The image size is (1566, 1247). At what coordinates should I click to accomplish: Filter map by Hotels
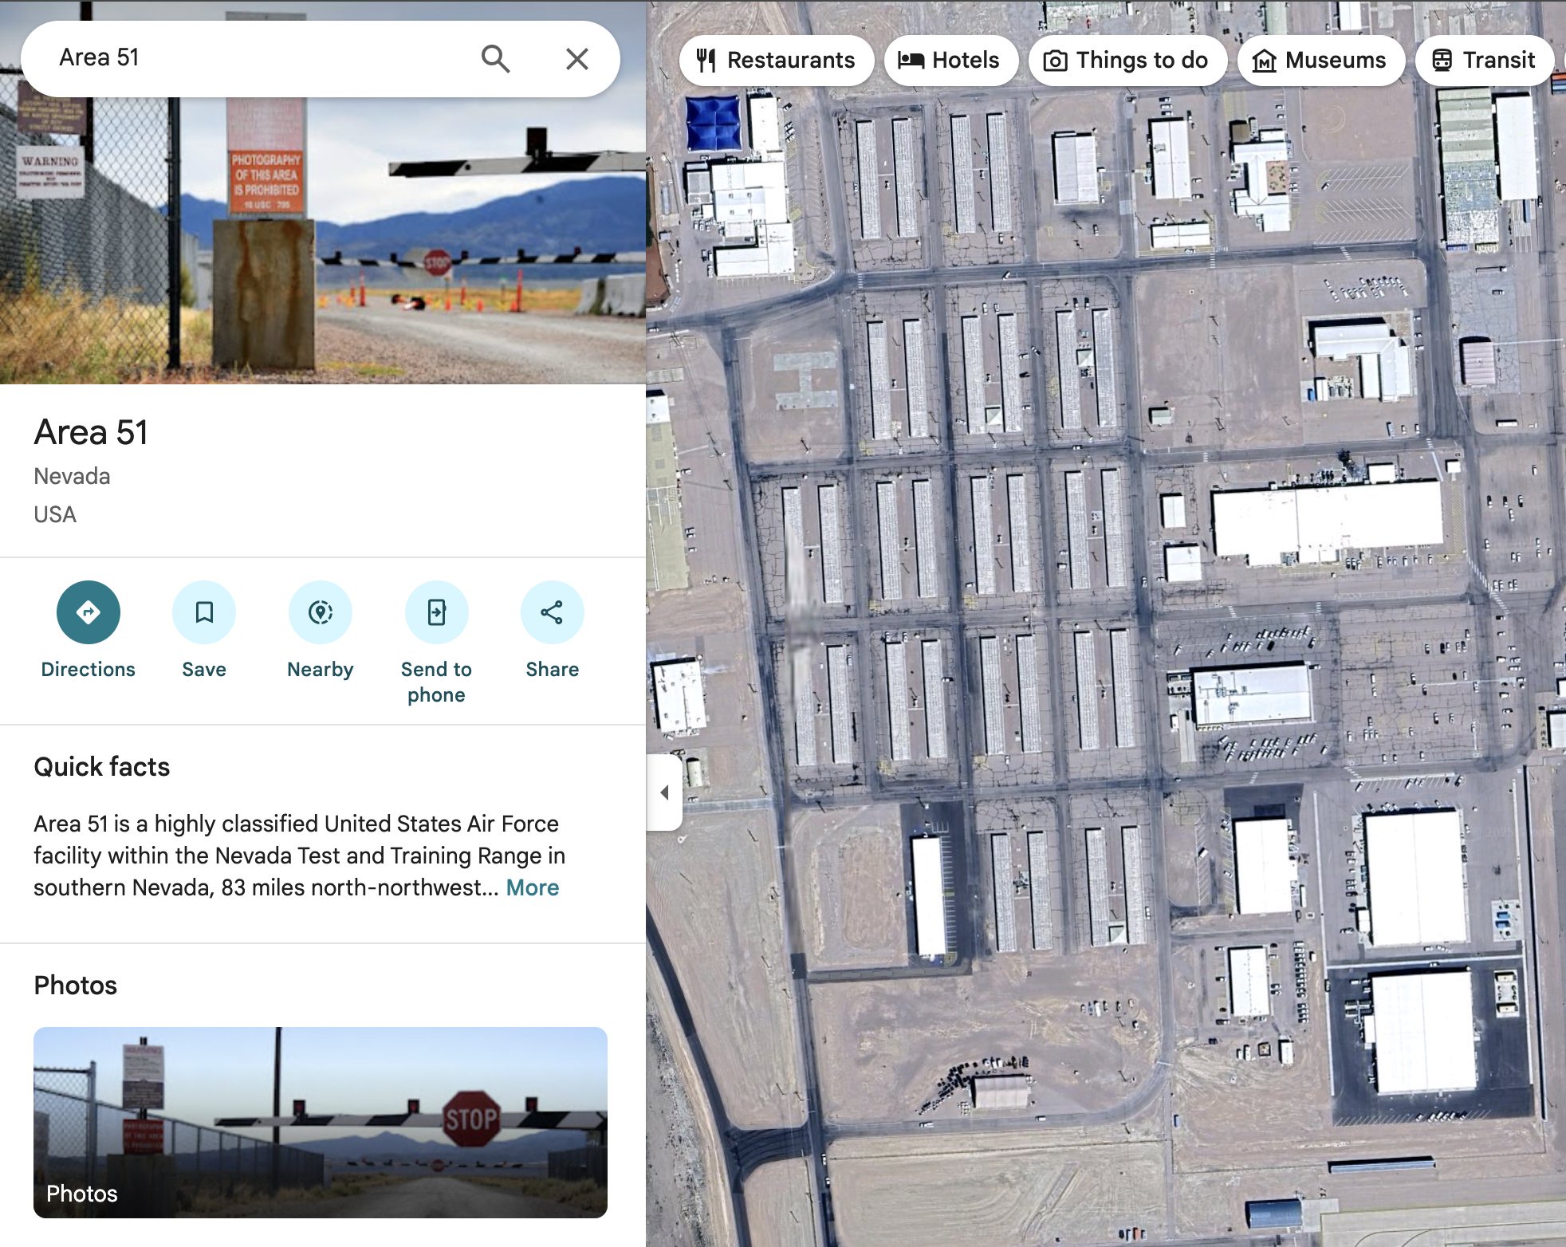coord(950,60)
